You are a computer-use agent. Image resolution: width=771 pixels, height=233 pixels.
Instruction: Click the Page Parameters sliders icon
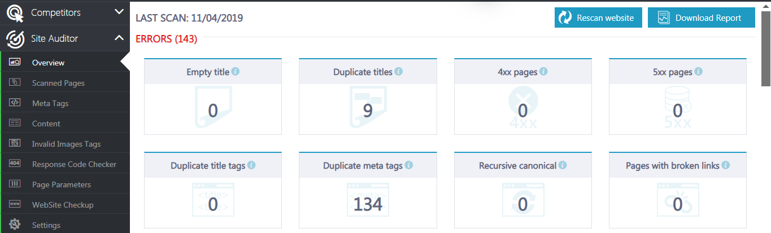[x=15, y=184]
